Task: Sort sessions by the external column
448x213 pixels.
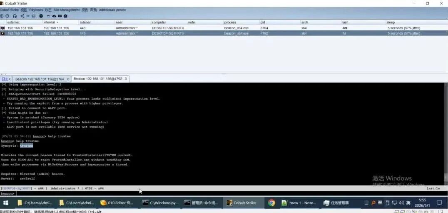Action: pyautogui.click(x=24, y=23)
